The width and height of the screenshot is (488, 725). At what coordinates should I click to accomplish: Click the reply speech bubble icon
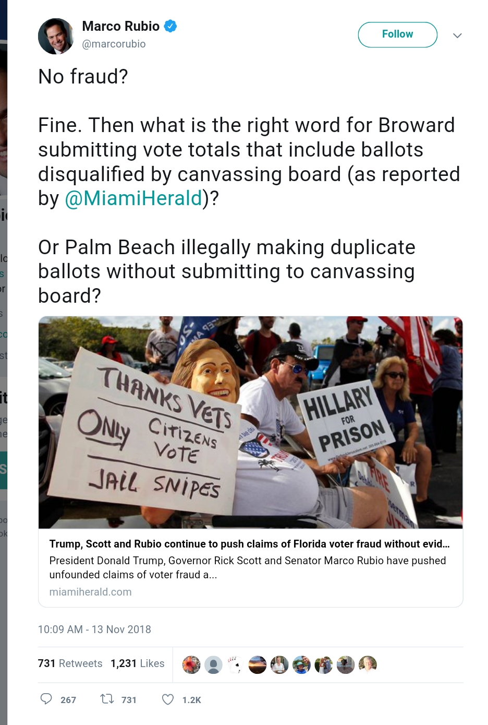point(46,699)
